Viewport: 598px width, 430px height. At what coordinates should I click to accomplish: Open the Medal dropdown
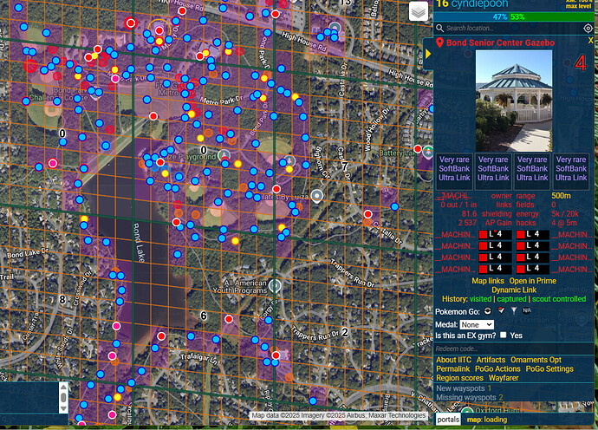pyautogui.click(x=477, y=325)
